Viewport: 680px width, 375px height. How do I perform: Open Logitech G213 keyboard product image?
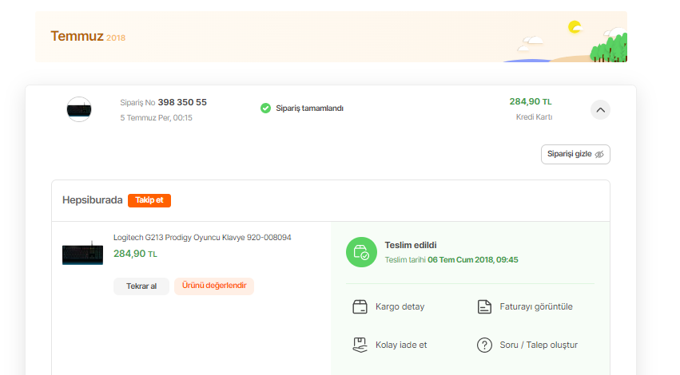click(82, 252)
